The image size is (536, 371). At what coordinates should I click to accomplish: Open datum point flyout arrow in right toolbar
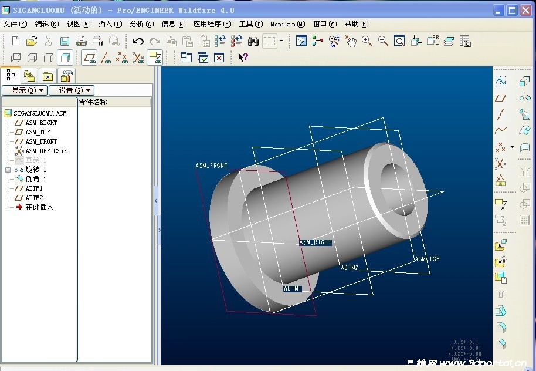[x=512, y=147]
